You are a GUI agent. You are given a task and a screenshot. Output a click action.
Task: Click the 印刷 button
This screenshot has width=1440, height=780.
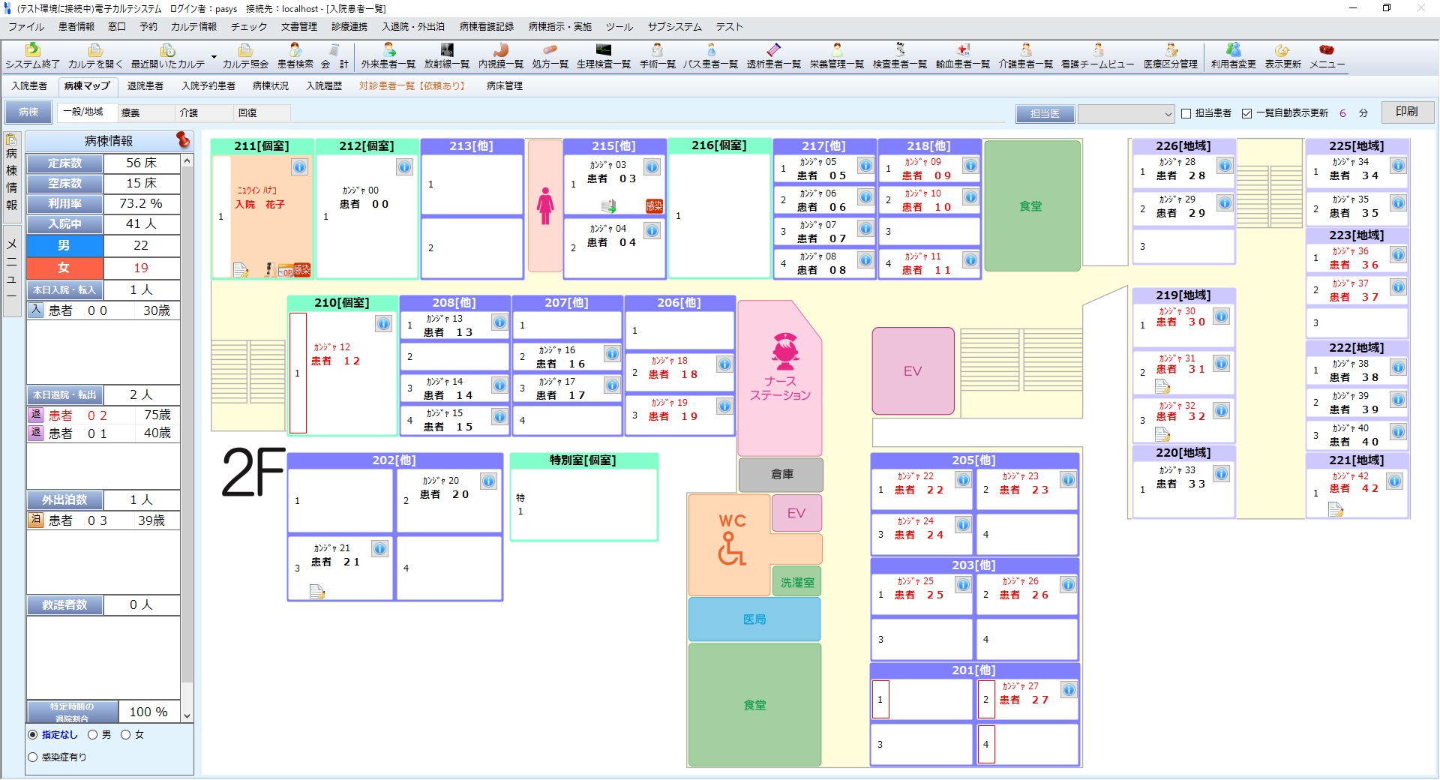tap(1406, 112)
